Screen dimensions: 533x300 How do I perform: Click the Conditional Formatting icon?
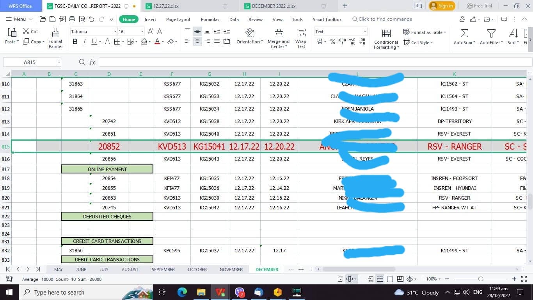[386, 33]
